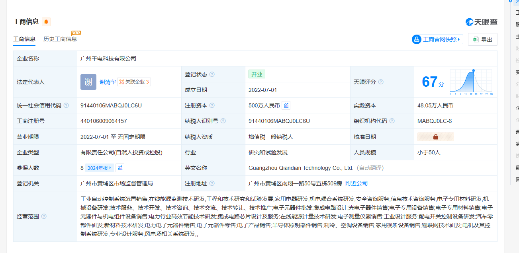Click the 谢 avatar of the legal representative

click(88, 82)
